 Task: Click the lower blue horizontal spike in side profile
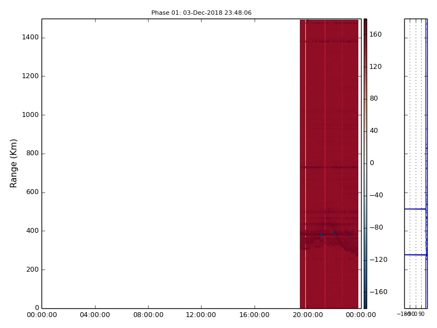(x=416, y=255)
